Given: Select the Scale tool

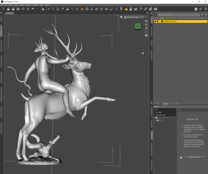Looking at the screenshot, I should click(111, 9).
